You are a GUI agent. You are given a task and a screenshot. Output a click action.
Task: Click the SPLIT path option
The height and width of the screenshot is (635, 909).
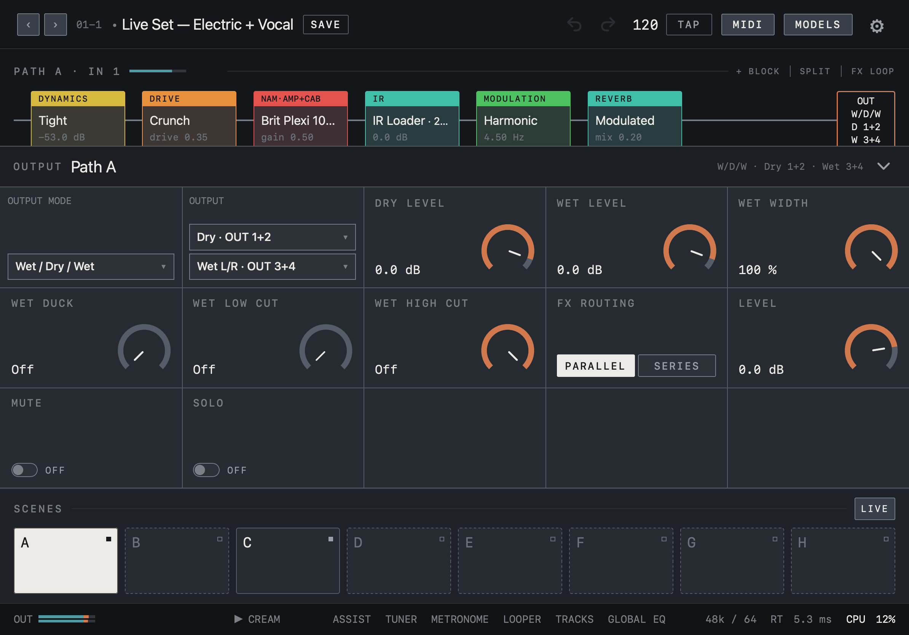(x=815, y=71)
